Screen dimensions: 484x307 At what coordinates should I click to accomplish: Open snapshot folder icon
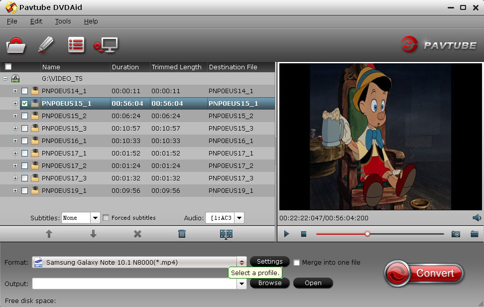pos(475,234)
